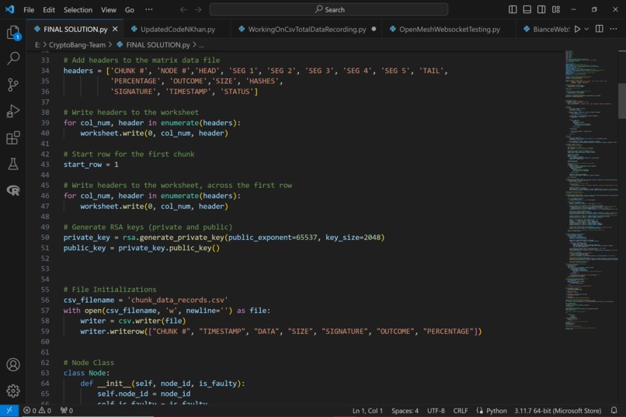Open the Search view in activity bar

click(13, 59)
